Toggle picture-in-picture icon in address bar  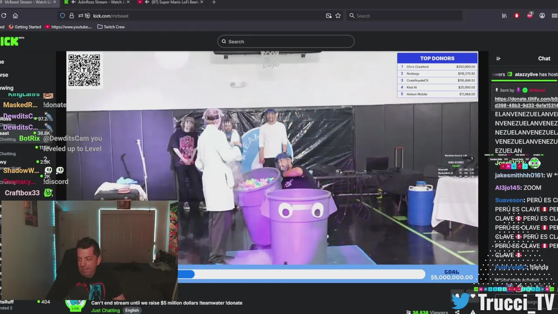pos(329,16)
